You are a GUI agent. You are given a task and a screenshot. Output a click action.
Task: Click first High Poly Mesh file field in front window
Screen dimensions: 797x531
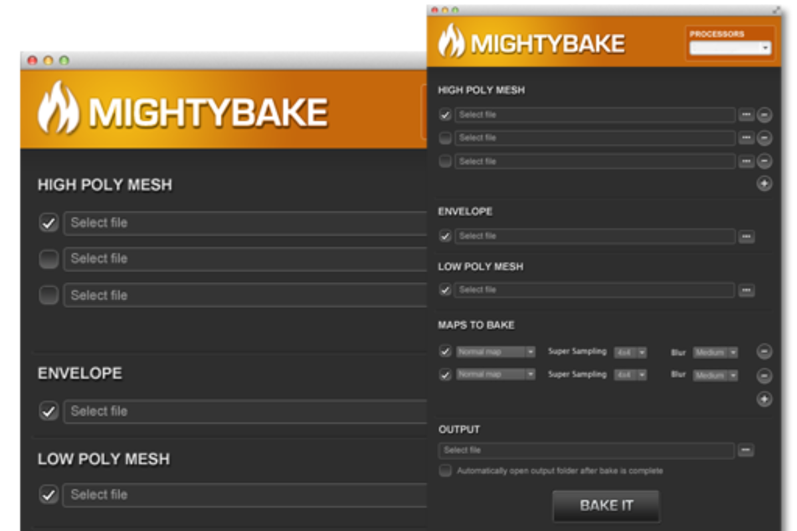tap(595, 115)
